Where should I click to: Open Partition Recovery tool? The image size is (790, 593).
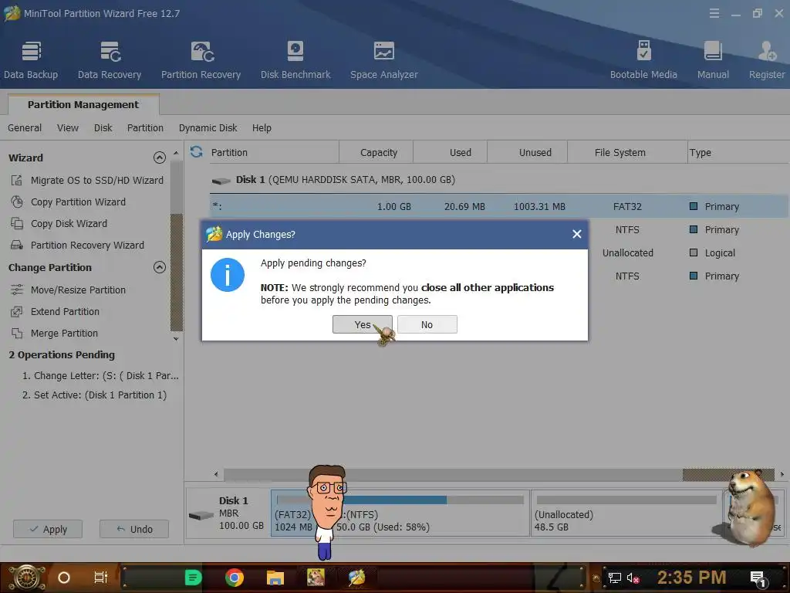pos(201,60)
